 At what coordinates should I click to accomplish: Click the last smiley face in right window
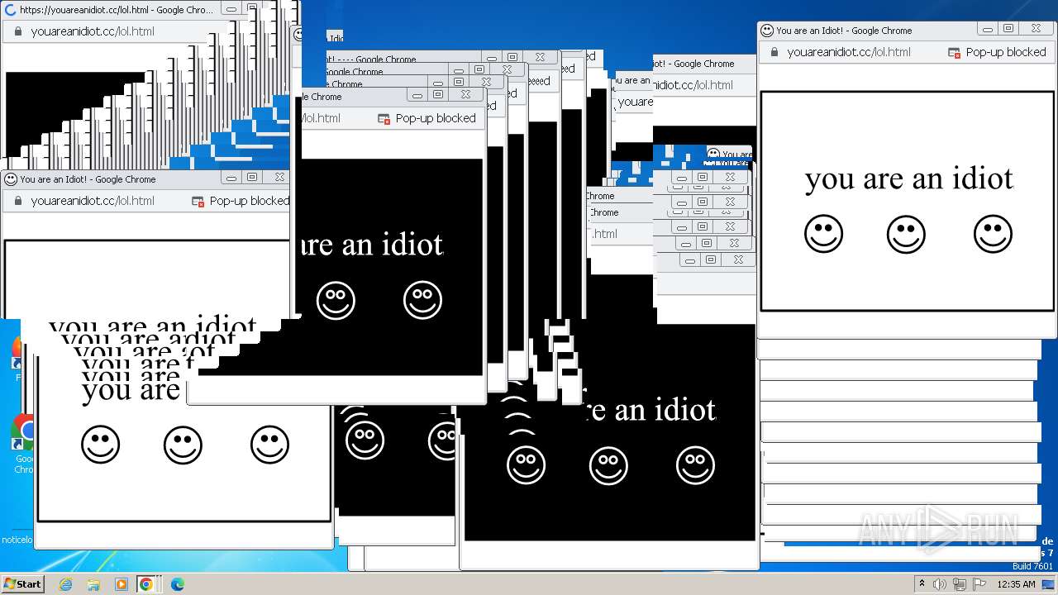point(993,234)
